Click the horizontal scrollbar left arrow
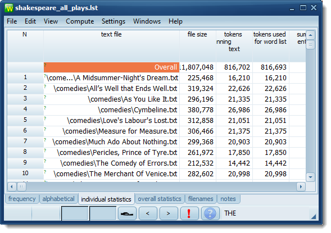This screenshot has width=331, height=233. (12, 186)
